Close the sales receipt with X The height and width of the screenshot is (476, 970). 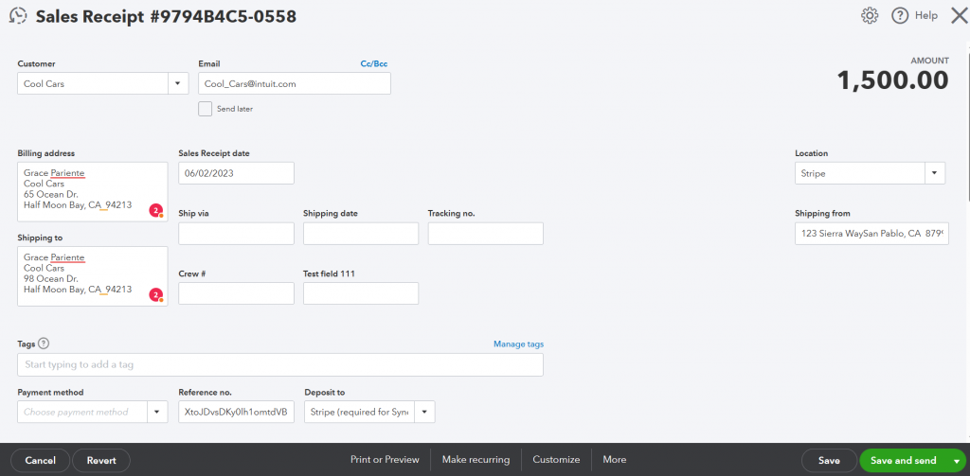coord(959,16)
